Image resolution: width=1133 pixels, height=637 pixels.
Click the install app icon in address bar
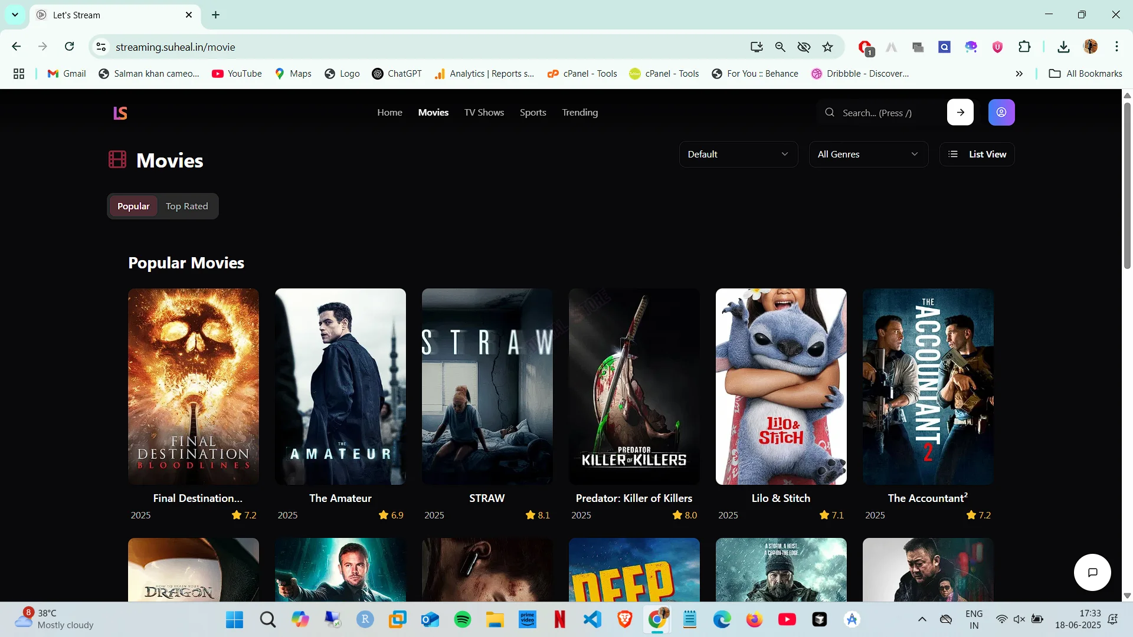tap(757, 47)
